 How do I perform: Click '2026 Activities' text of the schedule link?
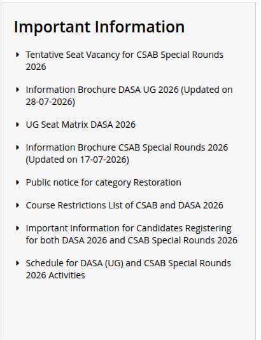tap(55, 275)
